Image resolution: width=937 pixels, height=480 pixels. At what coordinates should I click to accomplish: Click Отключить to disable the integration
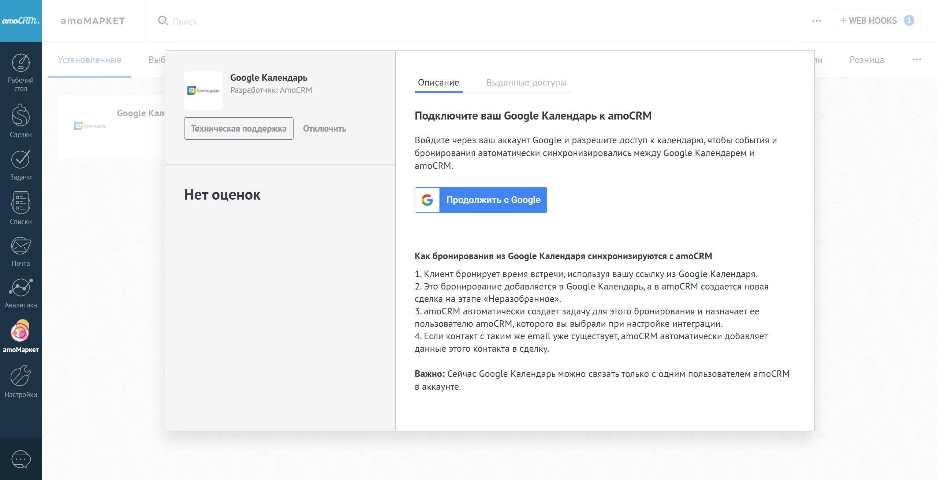point(324,129)
